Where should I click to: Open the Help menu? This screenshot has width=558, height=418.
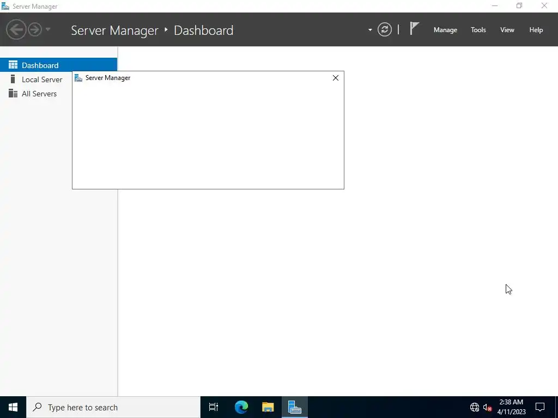click(536, 30)
